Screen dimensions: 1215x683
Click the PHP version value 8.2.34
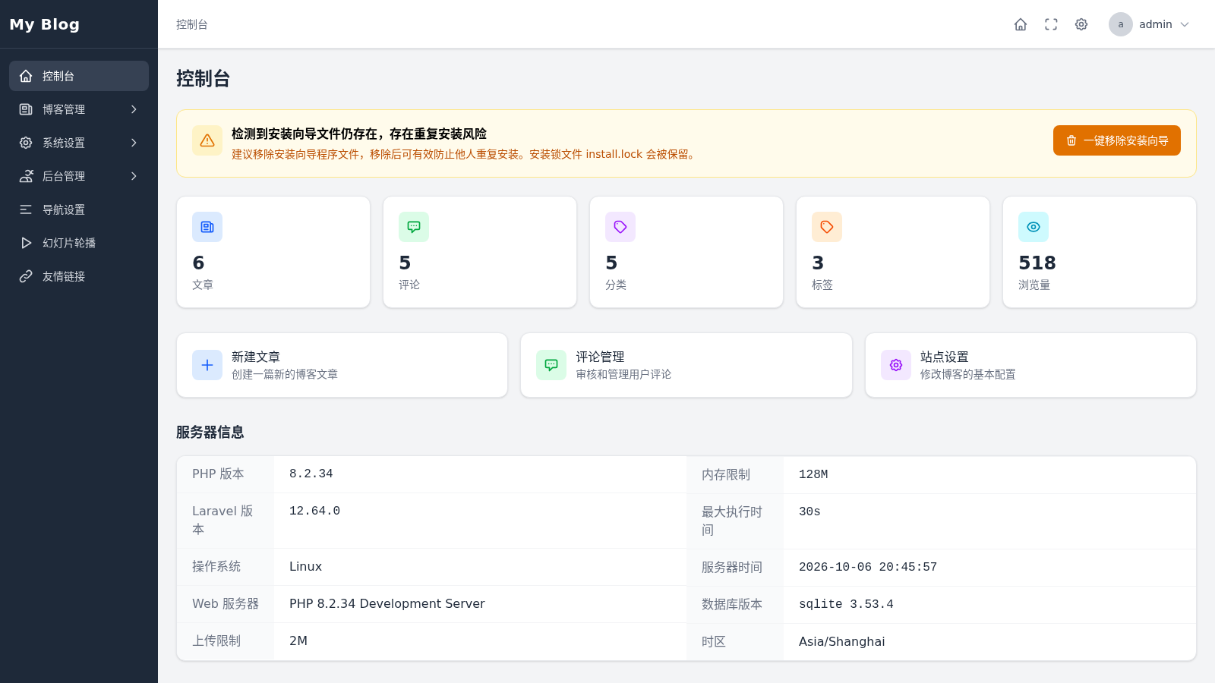pyautogui.click(x=311, y=474)
